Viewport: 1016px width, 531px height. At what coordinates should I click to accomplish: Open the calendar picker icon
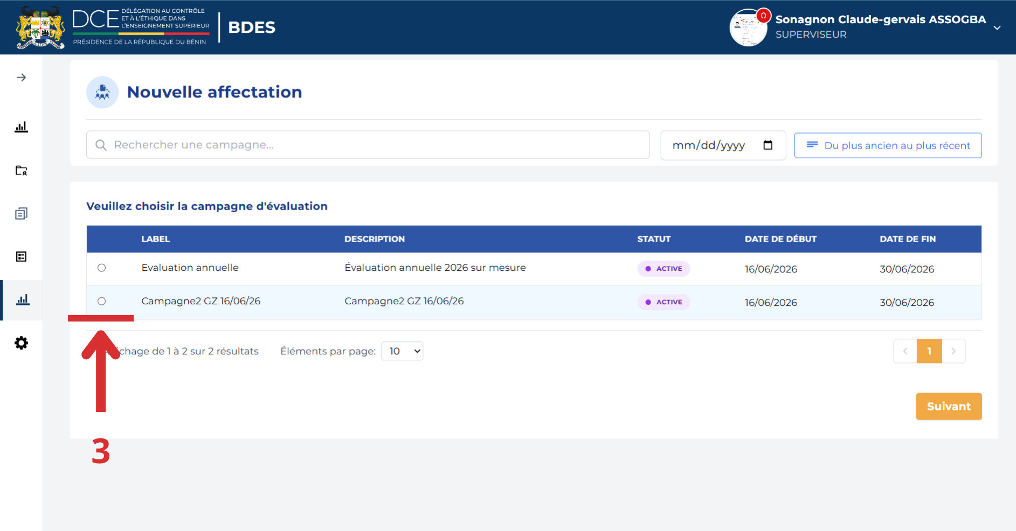pos(768,145)
